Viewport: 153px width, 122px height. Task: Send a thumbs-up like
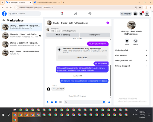click(x=109, y=102)
